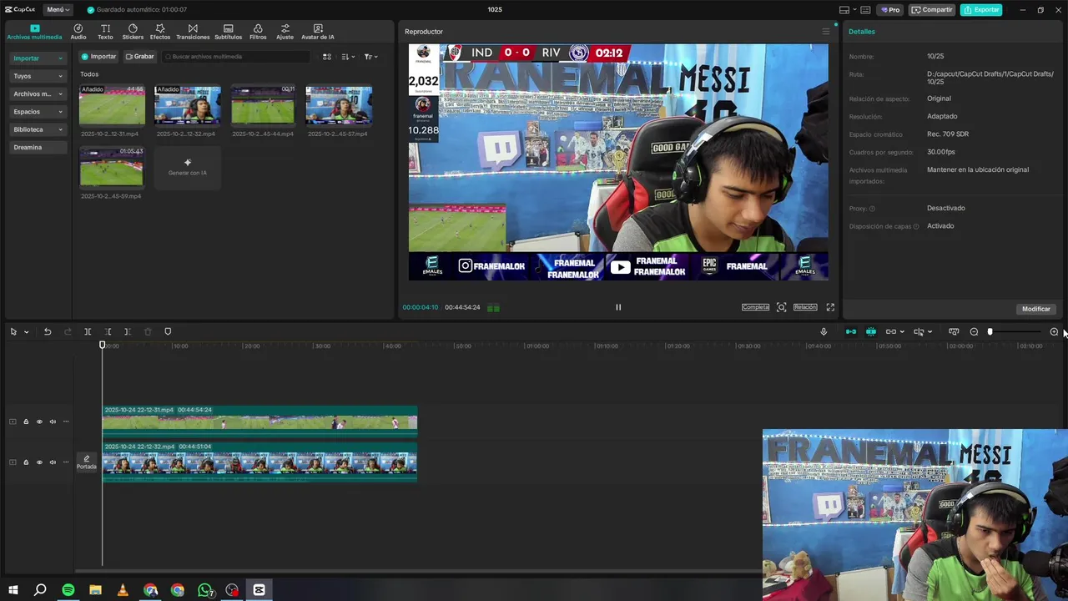
Task: Open the Ajuste panel
Action: (x=285, y=32)
